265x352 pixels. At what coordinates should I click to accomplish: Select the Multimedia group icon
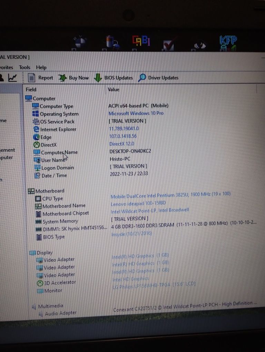[x=34, y=307]
